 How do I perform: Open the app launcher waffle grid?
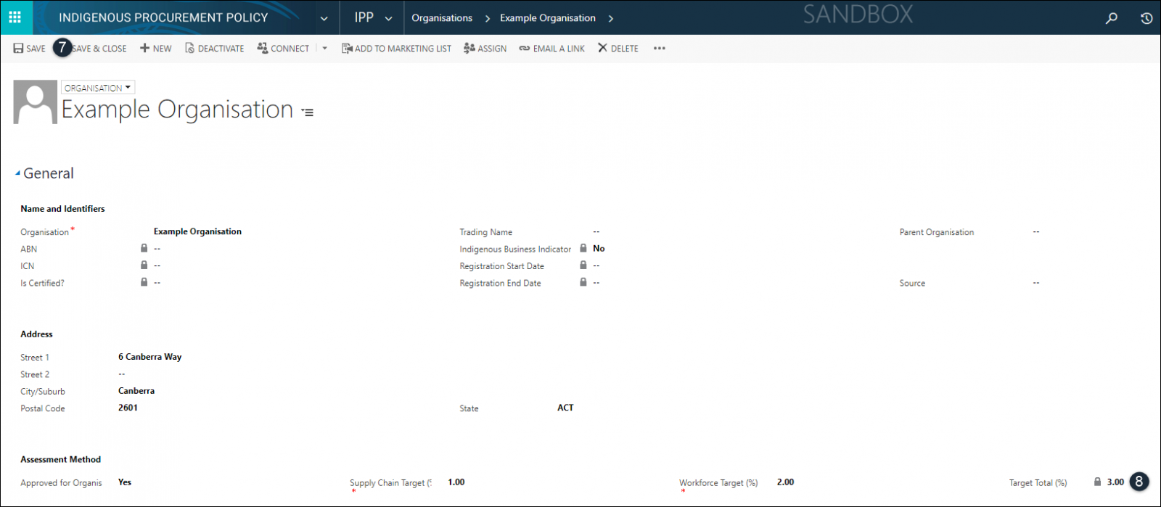15,17
